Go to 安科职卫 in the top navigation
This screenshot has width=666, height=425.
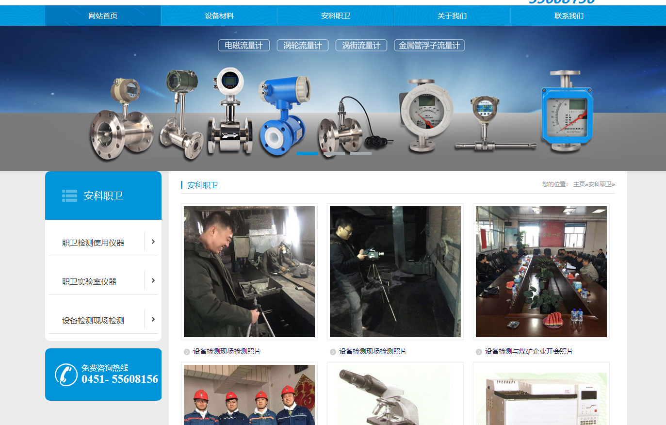(x=336, y=16)
